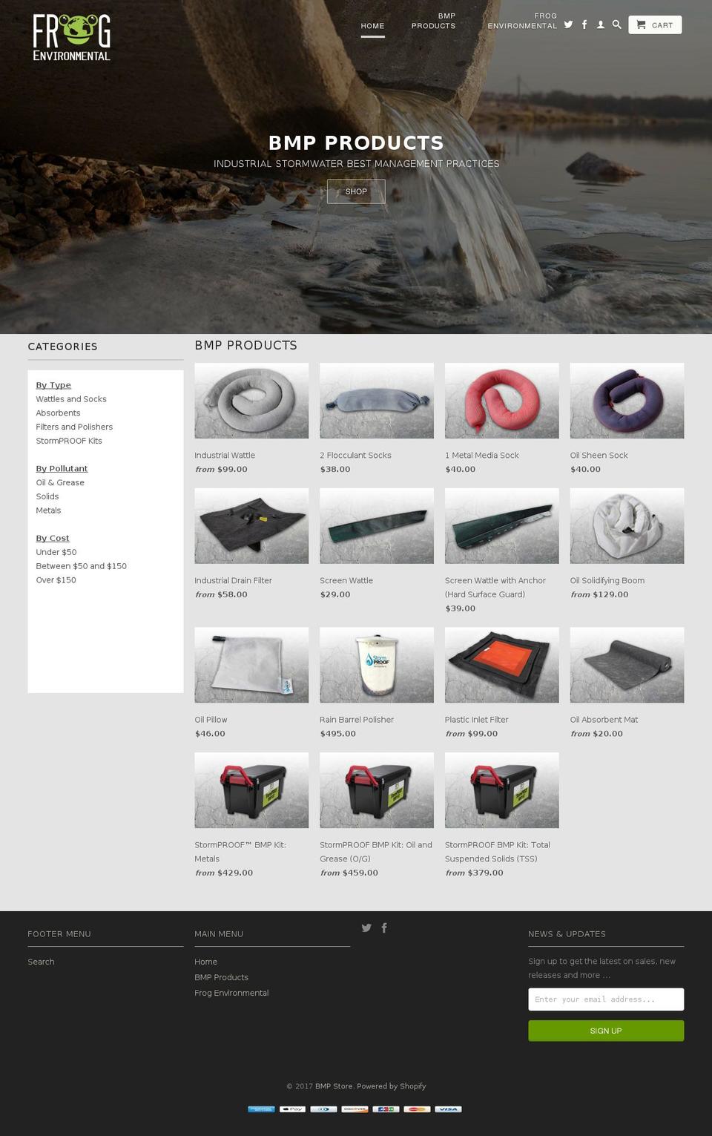Open Twitter icon in header
Image resolution: width=712 pixels, height=1136 pixels.
tap(568, 24)
